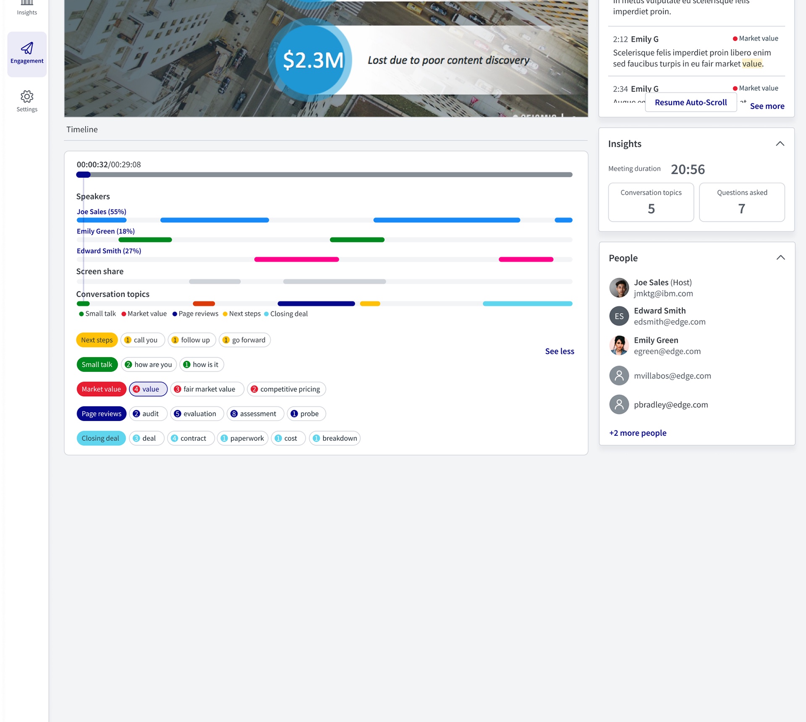
Task: Click the playback progress bar
Action: (x=324, y=175)
